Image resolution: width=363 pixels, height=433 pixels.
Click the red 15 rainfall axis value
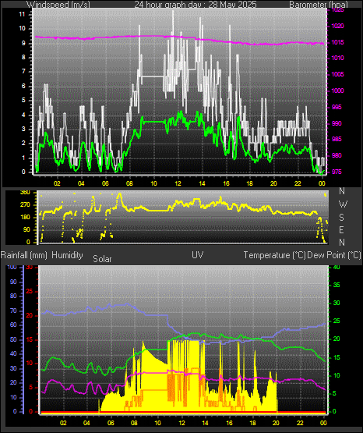click(30, 339)
